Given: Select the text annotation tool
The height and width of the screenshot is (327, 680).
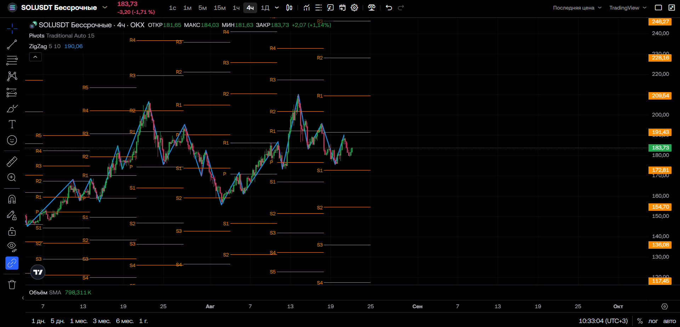Looking at the screenshot, I should pos(12,124).
